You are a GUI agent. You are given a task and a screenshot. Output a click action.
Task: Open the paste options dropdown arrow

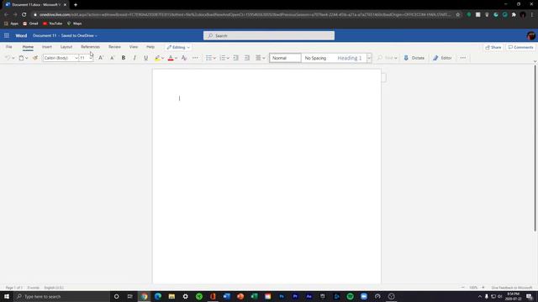(x=27, y=58)
